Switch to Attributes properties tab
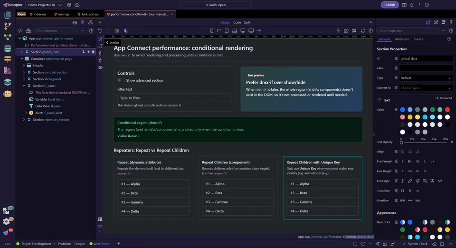Image resolution: width=456 pixels, height=248 pixels. point(402,39)
